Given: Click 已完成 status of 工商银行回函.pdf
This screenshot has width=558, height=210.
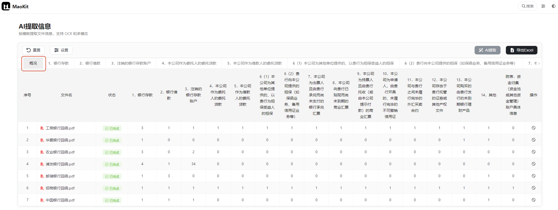Looking at the screenshot, I should (112, 129).
